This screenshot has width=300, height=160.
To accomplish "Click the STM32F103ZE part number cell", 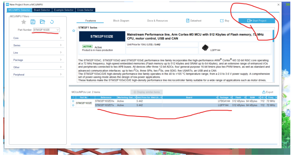I will [x=84, y=103].
